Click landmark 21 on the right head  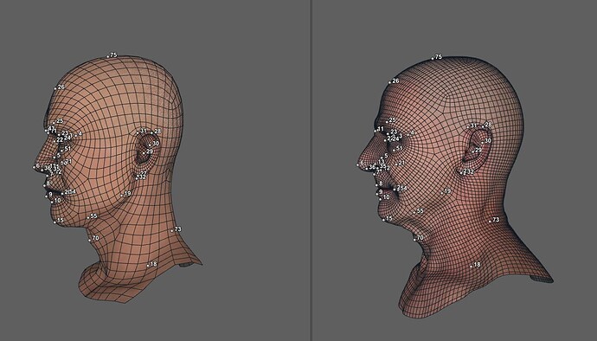(396, 164)
